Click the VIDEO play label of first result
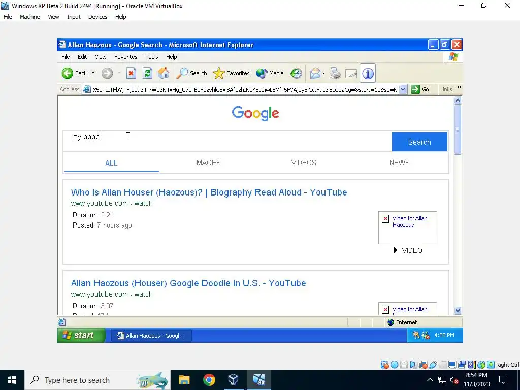 click(408, 250)
